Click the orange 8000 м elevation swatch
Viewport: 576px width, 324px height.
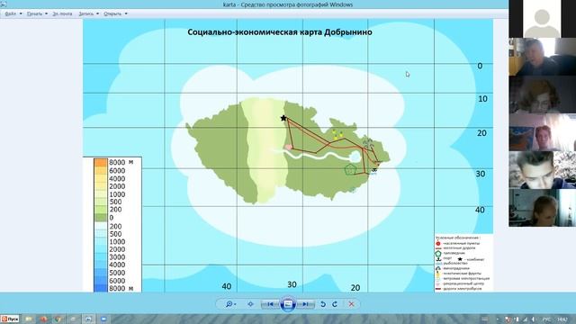[x=101, y=162]
